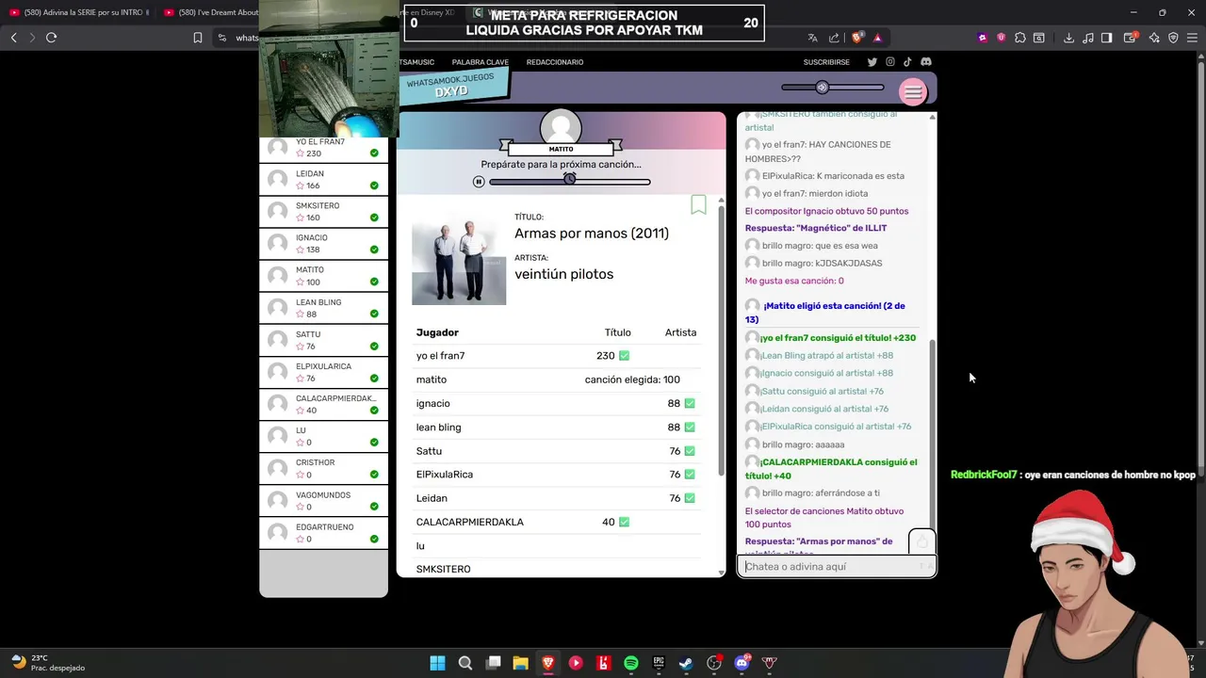1206x678 pixels.
Task: Open the REDACCIONARIO menu item
Action: [x=555, y=62]
